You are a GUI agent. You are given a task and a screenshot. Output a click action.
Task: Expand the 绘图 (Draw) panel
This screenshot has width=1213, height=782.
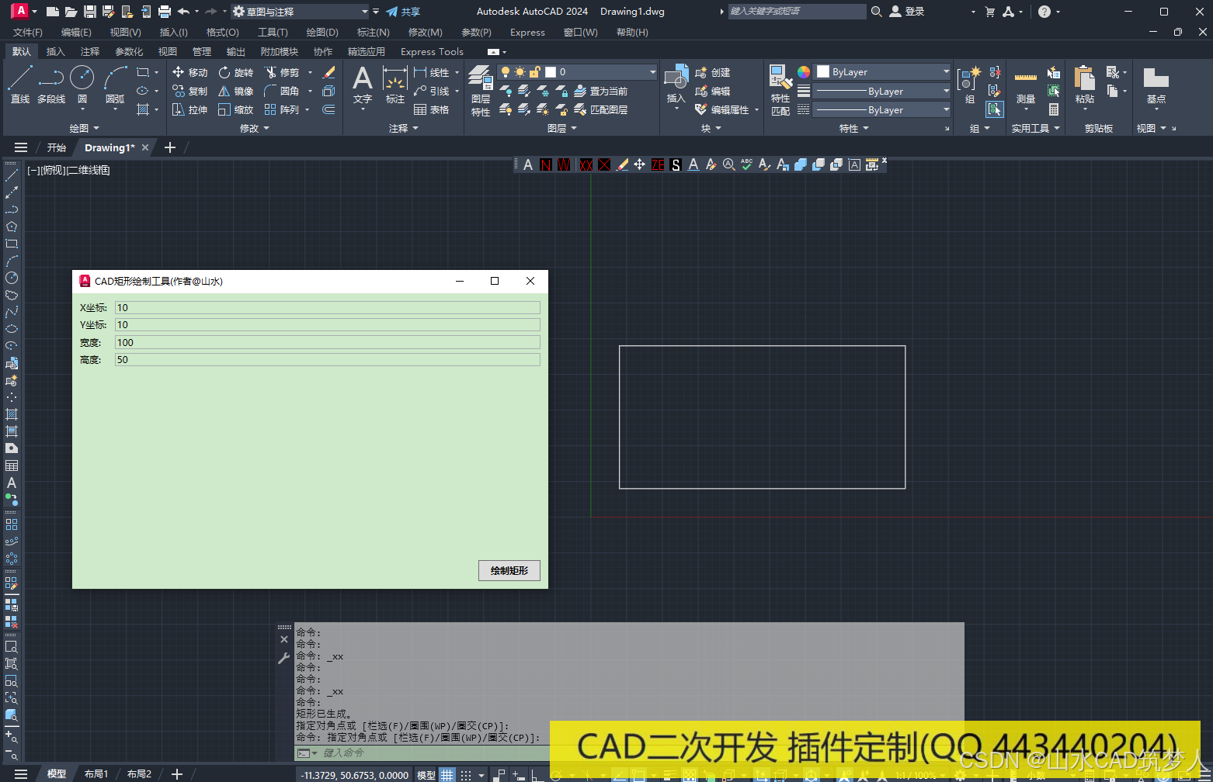[84, 128]
